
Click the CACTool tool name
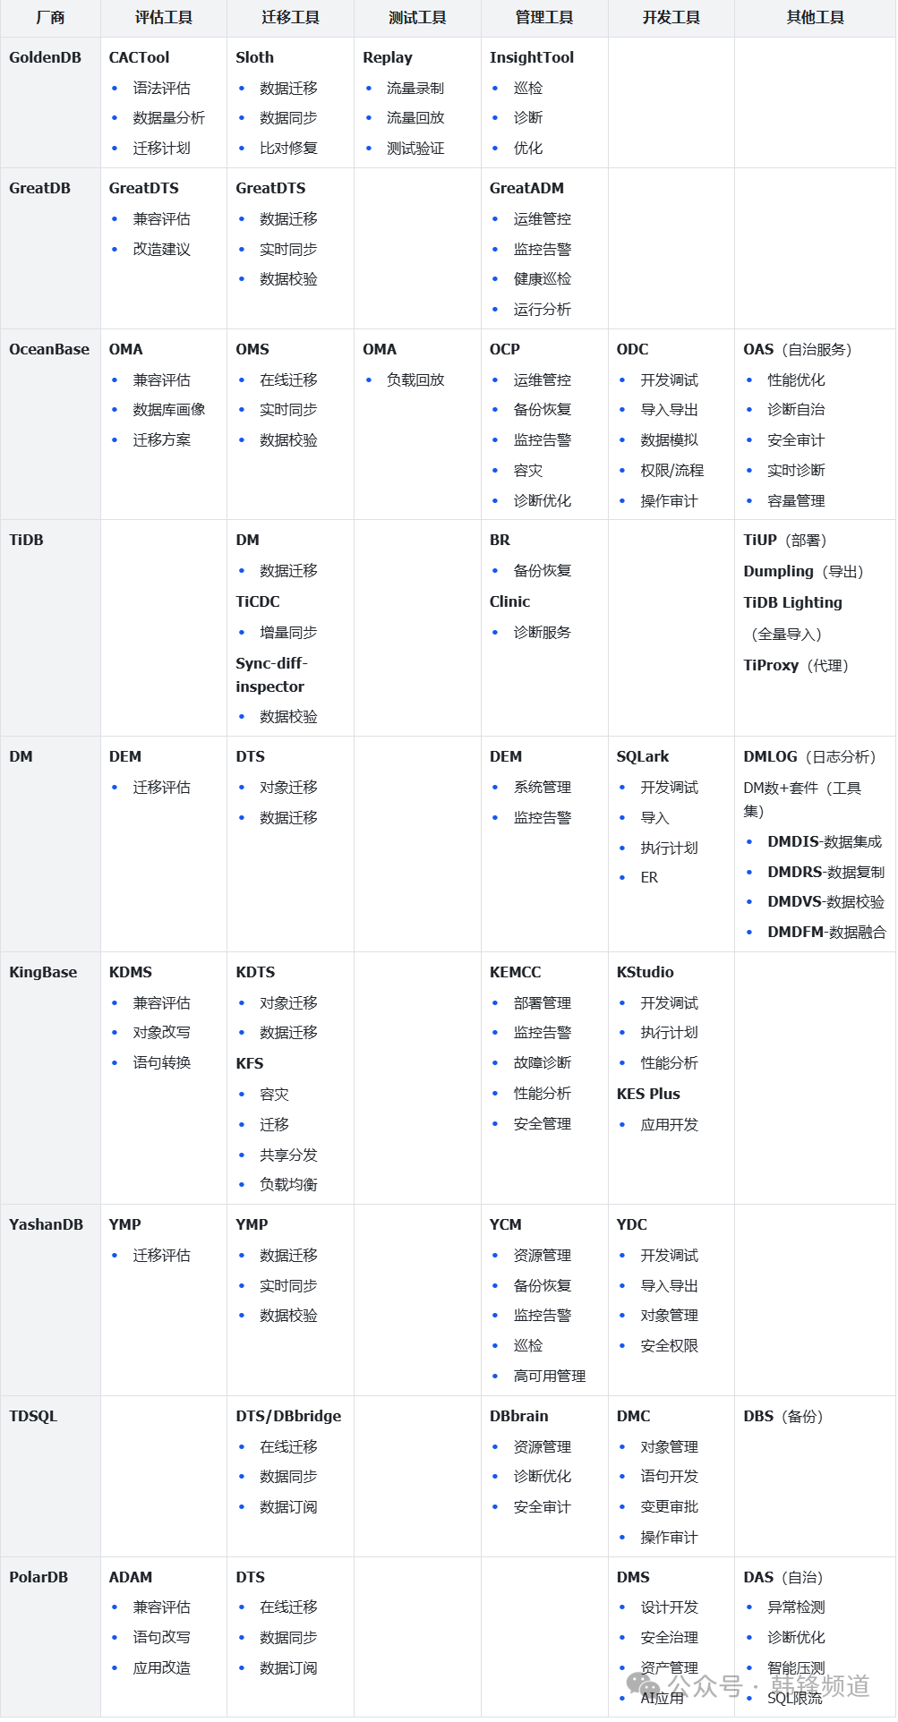pos(139,57)
